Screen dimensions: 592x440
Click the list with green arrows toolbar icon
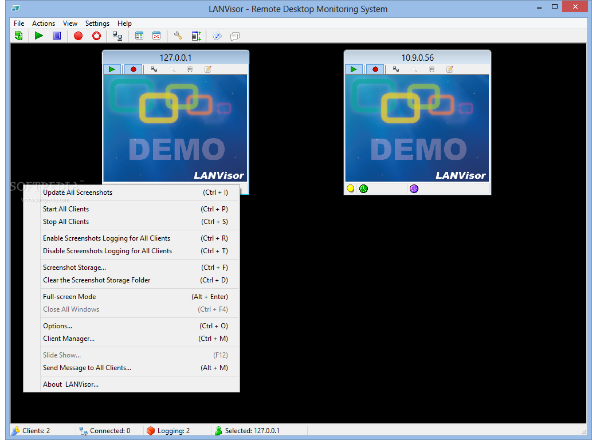point(197,36)
